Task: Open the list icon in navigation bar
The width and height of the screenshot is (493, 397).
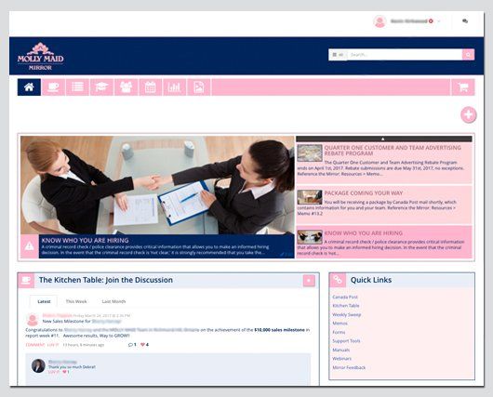Action: (77, 87)
